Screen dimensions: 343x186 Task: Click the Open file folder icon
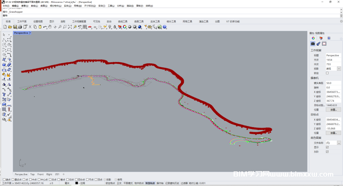point(10,27)
